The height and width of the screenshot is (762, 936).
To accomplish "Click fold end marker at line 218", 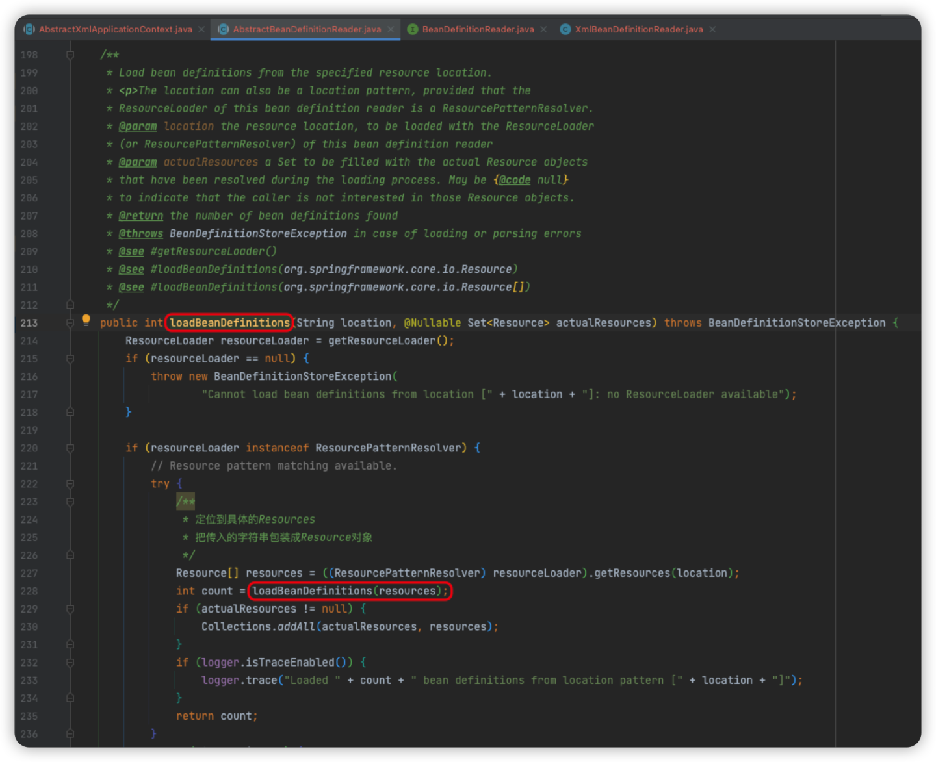I will point(70,412).
